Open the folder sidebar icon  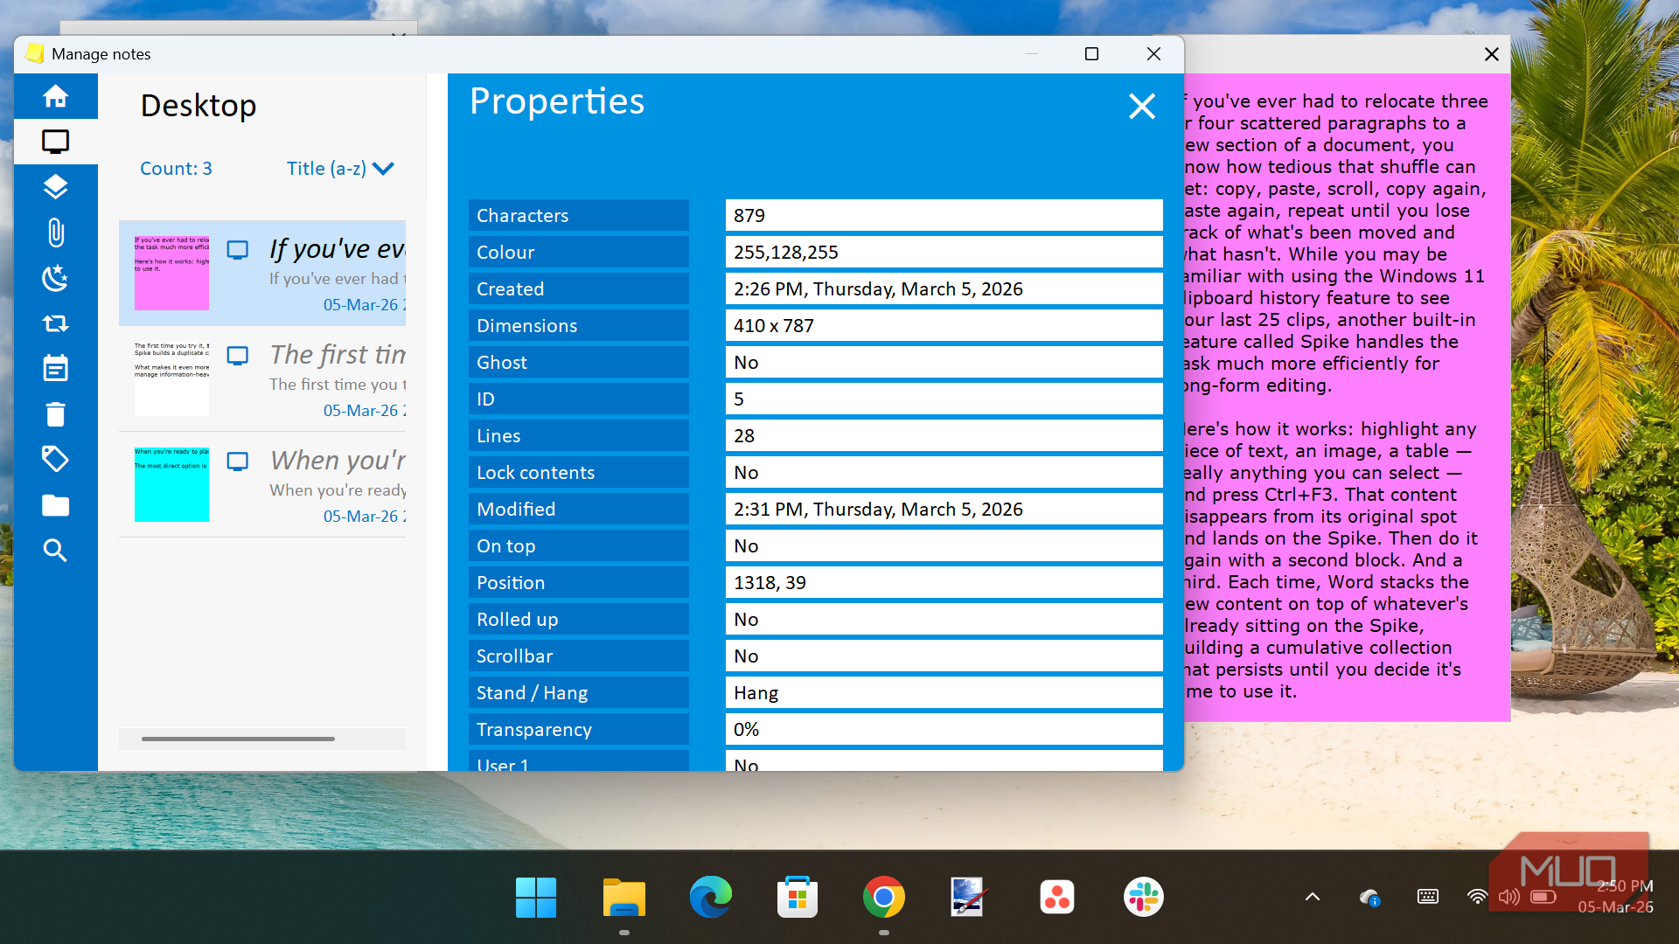coord(55,505)
